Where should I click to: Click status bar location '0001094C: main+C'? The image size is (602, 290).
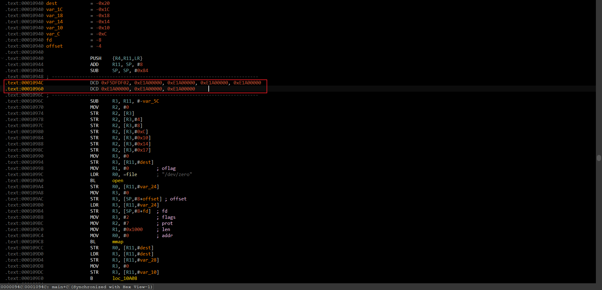(47, 287)
